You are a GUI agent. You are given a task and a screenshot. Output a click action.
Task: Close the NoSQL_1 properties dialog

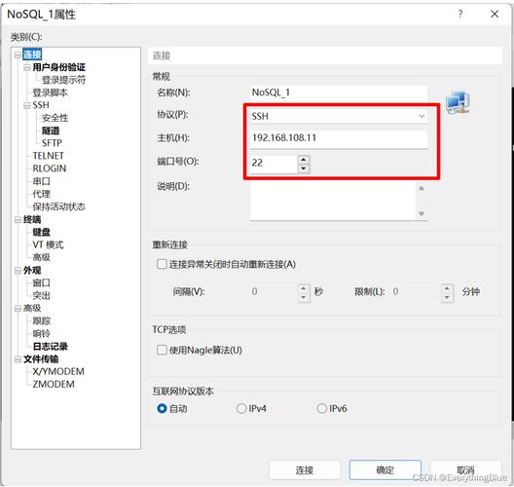(x=495, y=14)
